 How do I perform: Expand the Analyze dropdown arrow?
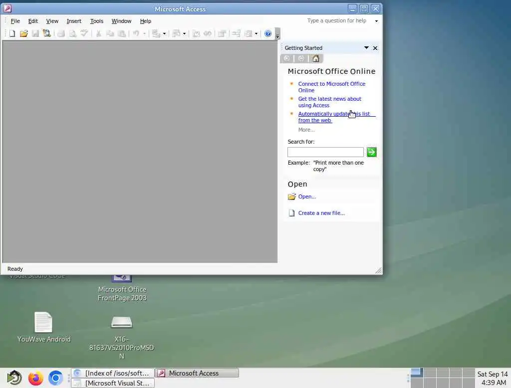(x=184, y=33)
